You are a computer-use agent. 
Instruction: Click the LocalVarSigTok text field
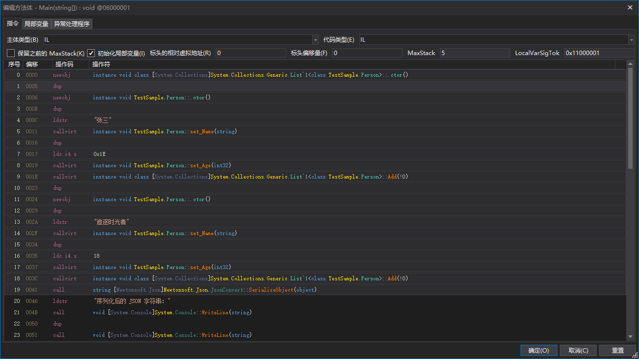click(599, 53)
